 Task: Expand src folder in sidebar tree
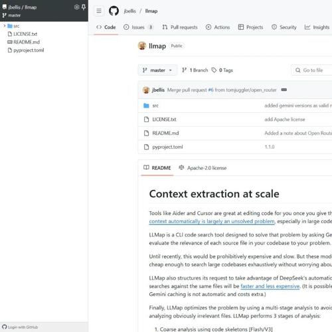coord(4,26)
